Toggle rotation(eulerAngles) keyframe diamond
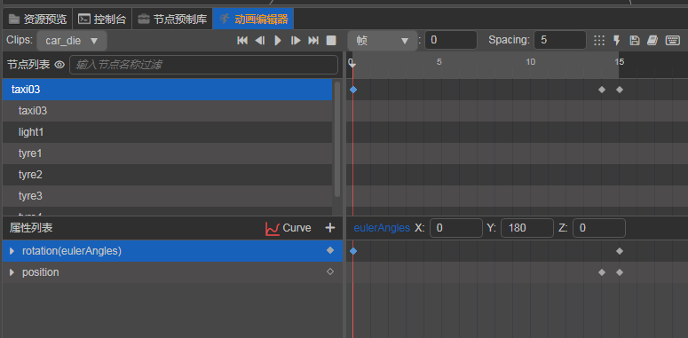Screen dimensions: 688x338 [x=330, y=250]
